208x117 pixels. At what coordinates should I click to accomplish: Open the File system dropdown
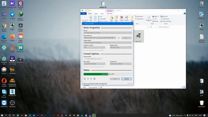coord(94,64)
